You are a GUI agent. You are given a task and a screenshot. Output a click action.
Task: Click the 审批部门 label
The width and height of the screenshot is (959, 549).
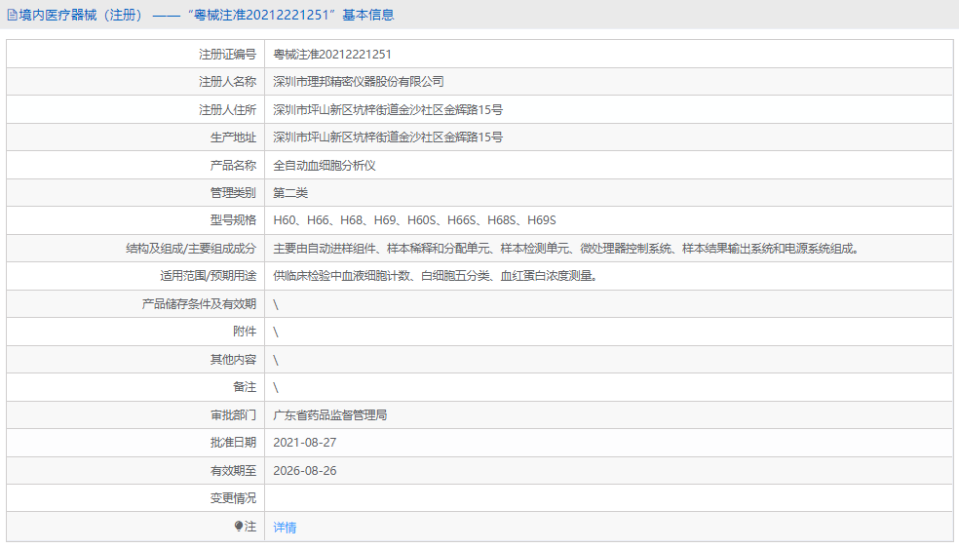point(233,415)
